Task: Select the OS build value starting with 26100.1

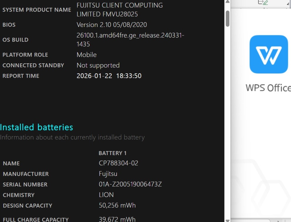Action: 130,40
